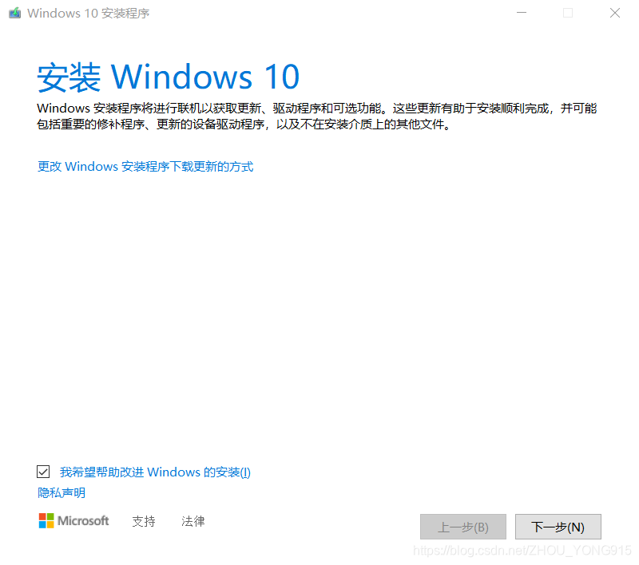
Task: Click the greyed-out maximize window icon
Action: pyautogui.click(x=568, y=13)
